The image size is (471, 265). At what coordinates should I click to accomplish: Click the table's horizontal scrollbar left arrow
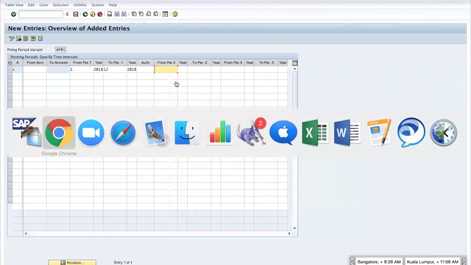(26, 233)
